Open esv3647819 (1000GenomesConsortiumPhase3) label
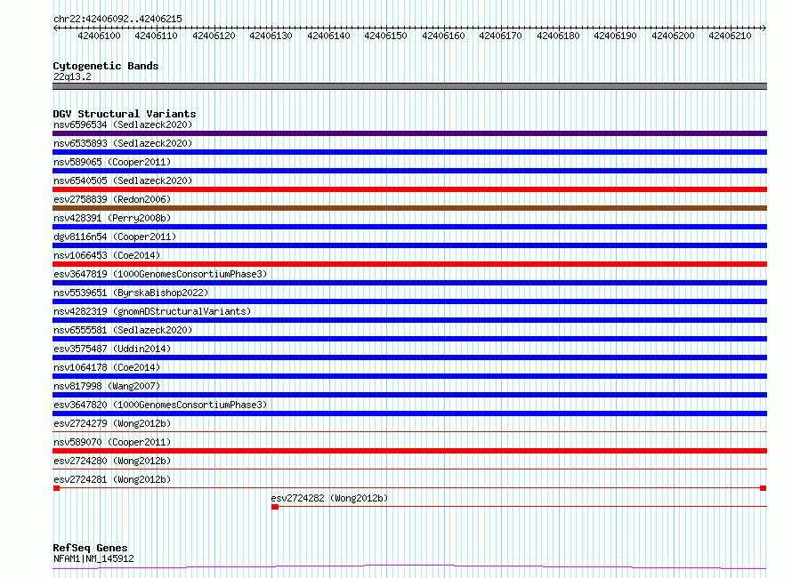Viewport: 792px width, 578px height. pyautogui.click(x=160, y=274)
